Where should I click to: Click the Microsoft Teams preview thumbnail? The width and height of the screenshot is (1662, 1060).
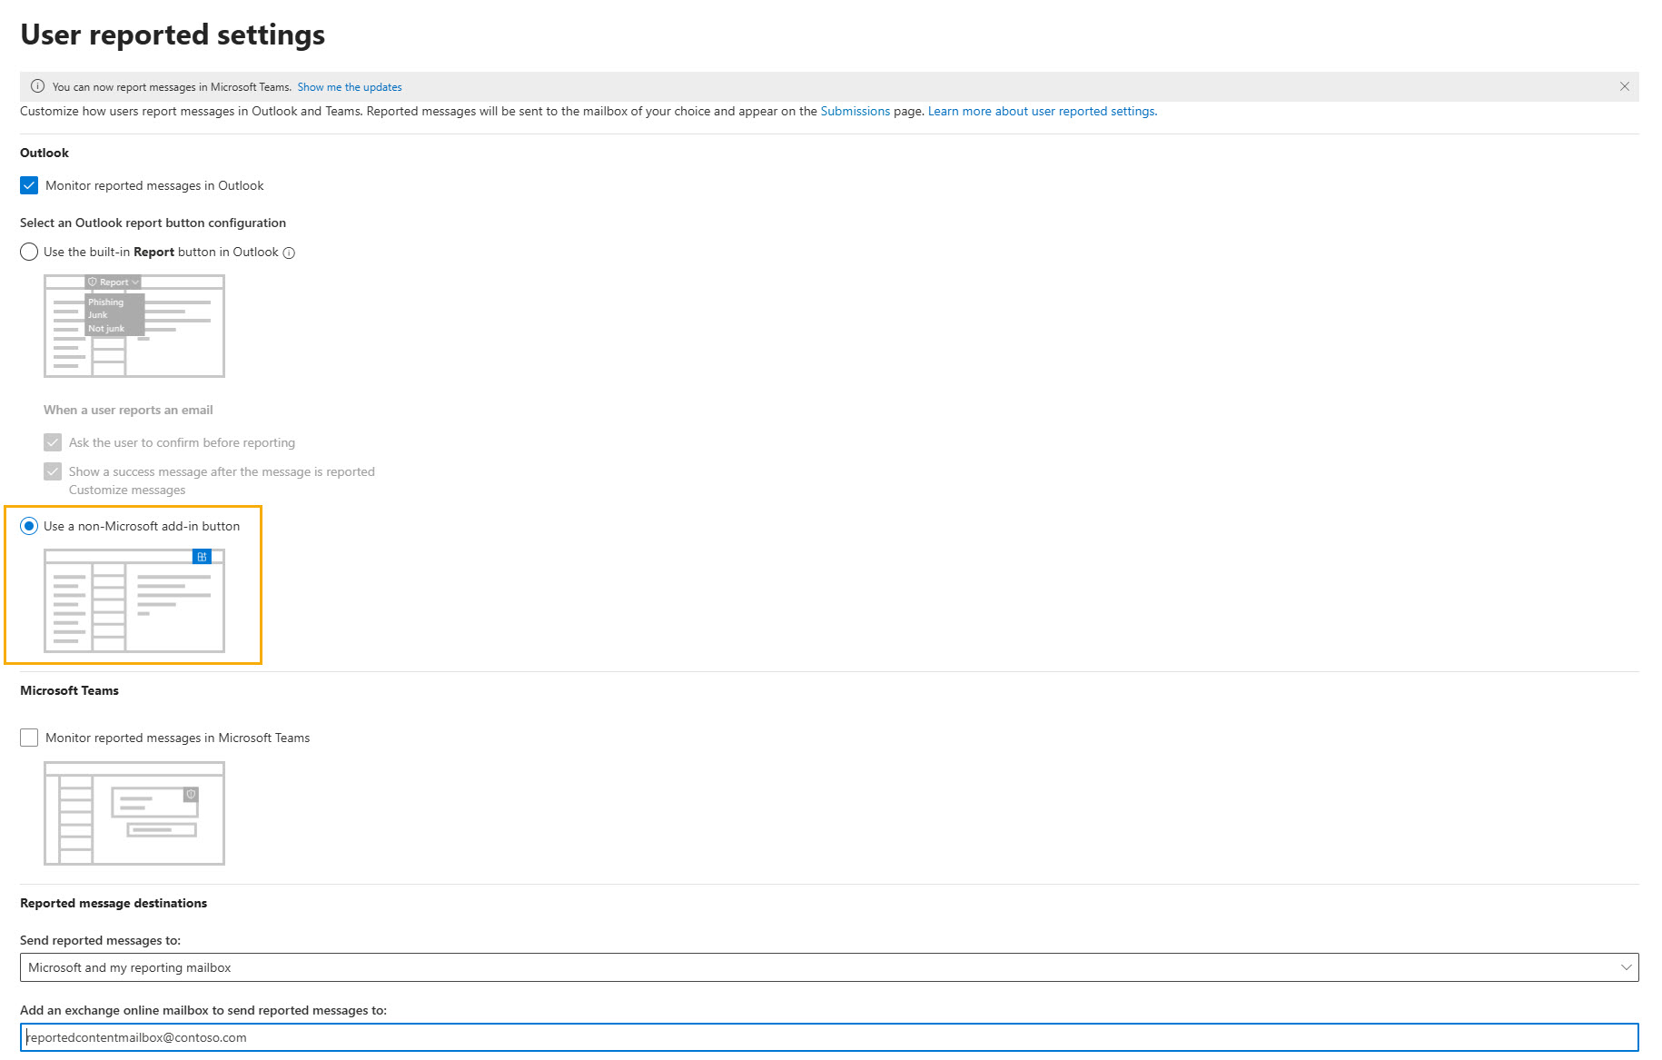(x=134, y=813)
